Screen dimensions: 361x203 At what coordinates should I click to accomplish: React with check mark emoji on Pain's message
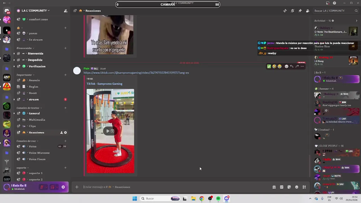click(269, 67)
